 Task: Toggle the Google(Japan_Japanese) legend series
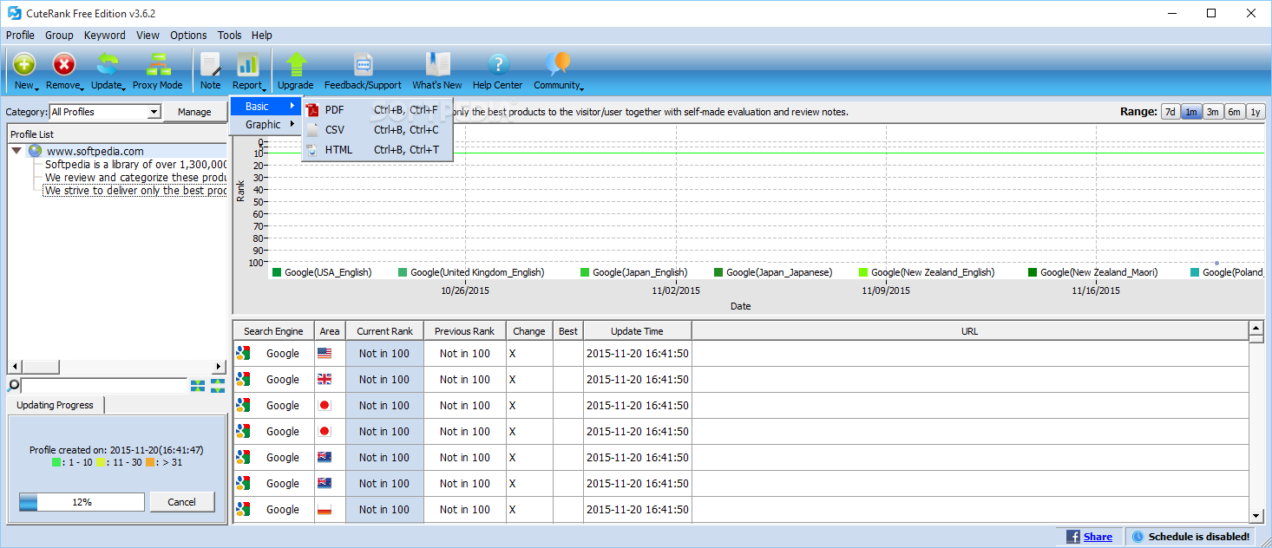click(x=773, y=272)
